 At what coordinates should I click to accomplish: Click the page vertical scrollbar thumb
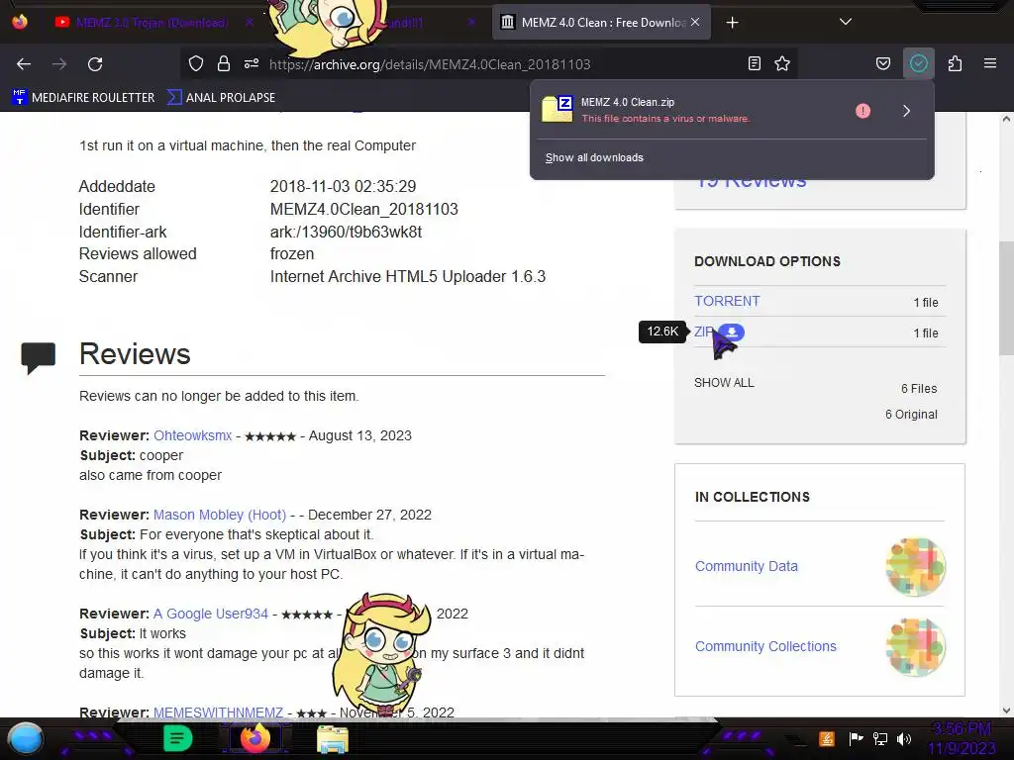pos(1006,297)
